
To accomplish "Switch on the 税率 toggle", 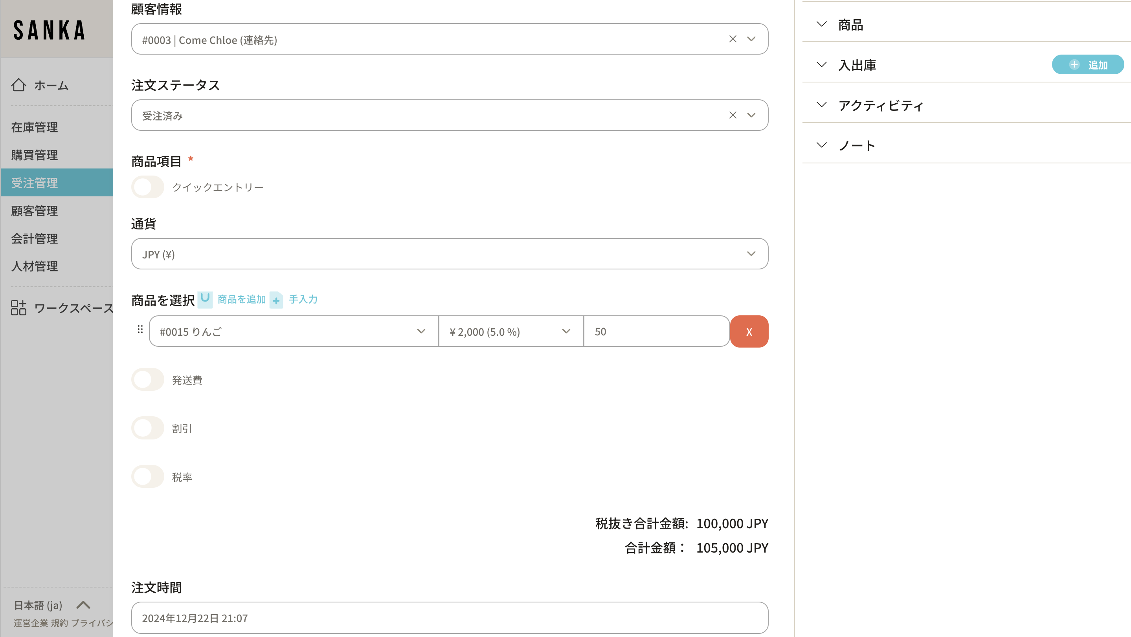I will (147, 477).
